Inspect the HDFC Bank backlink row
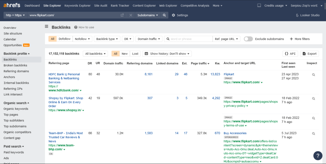This screenshot has height=164, width=326. (314, 75)
